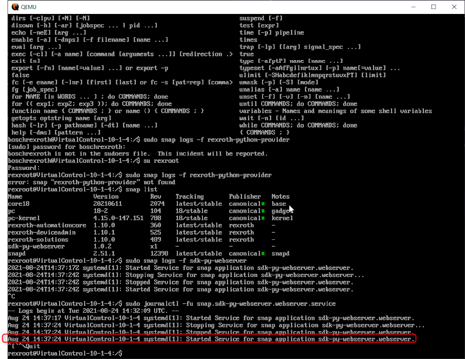This screenshot has height=359, width=465.
Task: Click green verified badge in pc-kernel row
Action: click(263, 218)
